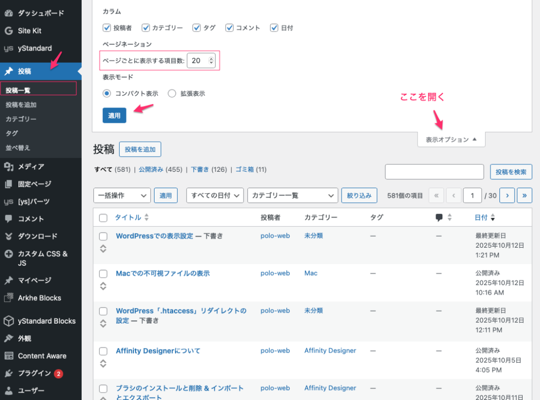The width and height of the screenshot is (540, 400).
Task: Collapse the 表示オプション panel tab
Action: tap(451, 140)
